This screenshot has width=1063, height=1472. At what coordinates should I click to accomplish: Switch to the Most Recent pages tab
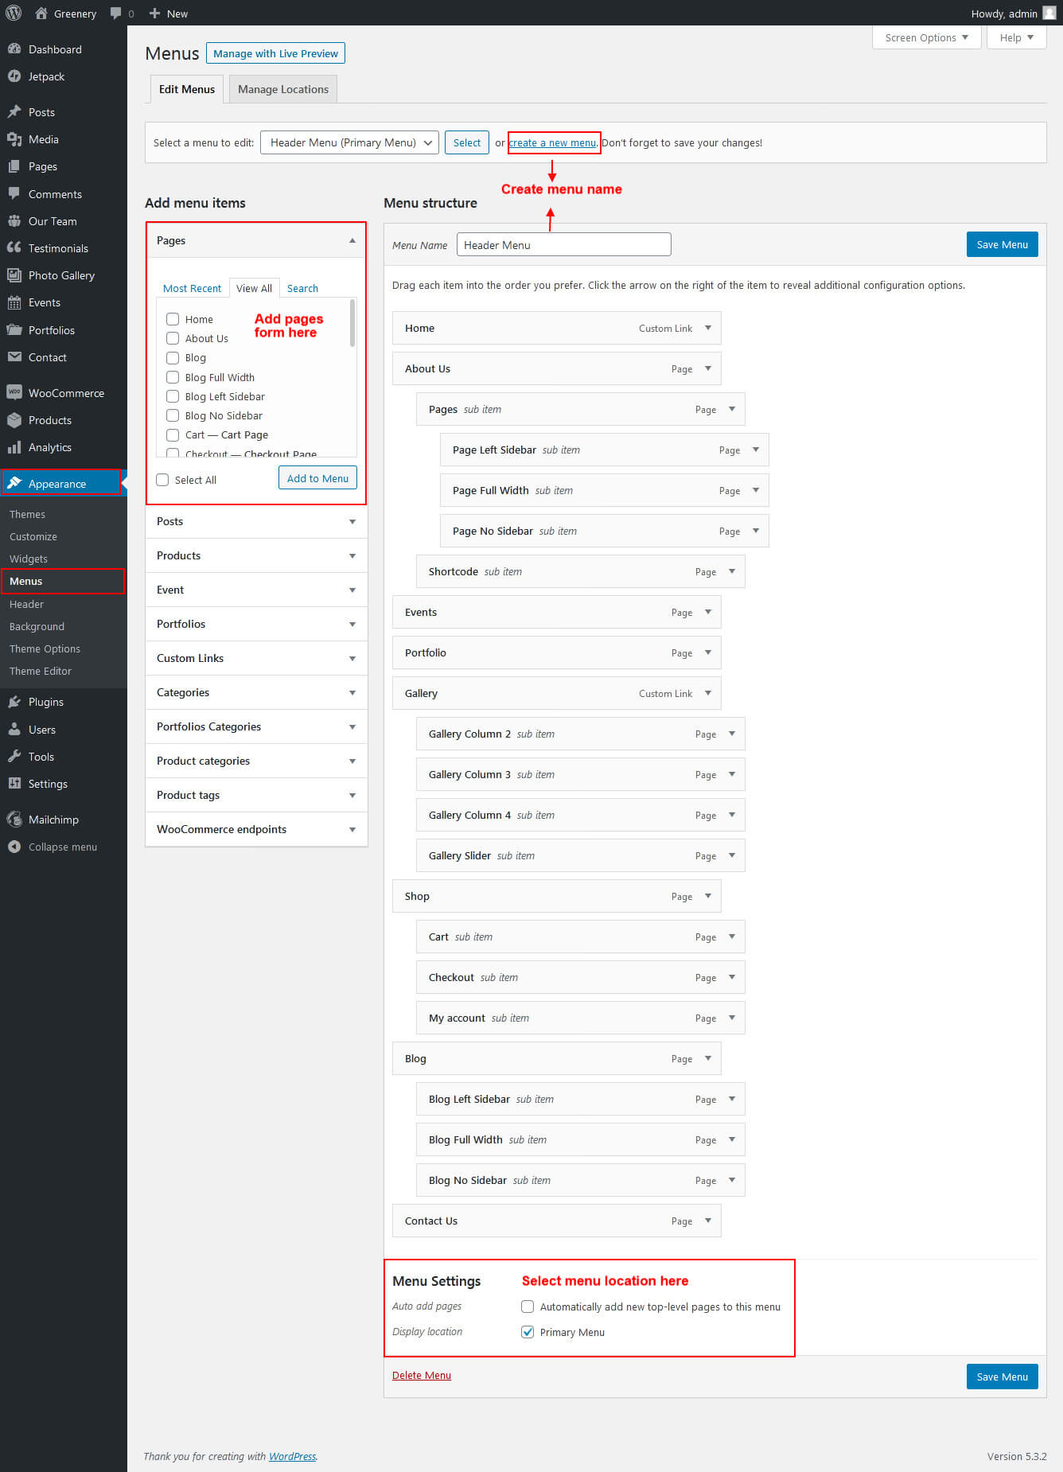pos(192,288)
